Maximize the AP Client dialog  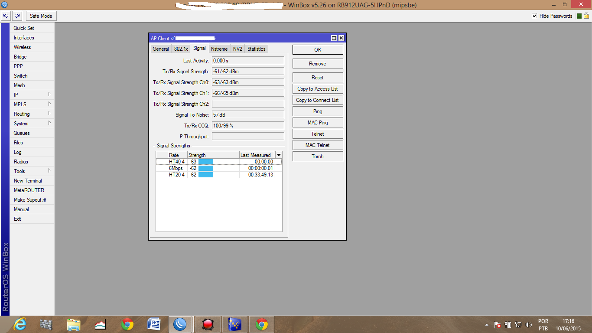coord(334,38)
